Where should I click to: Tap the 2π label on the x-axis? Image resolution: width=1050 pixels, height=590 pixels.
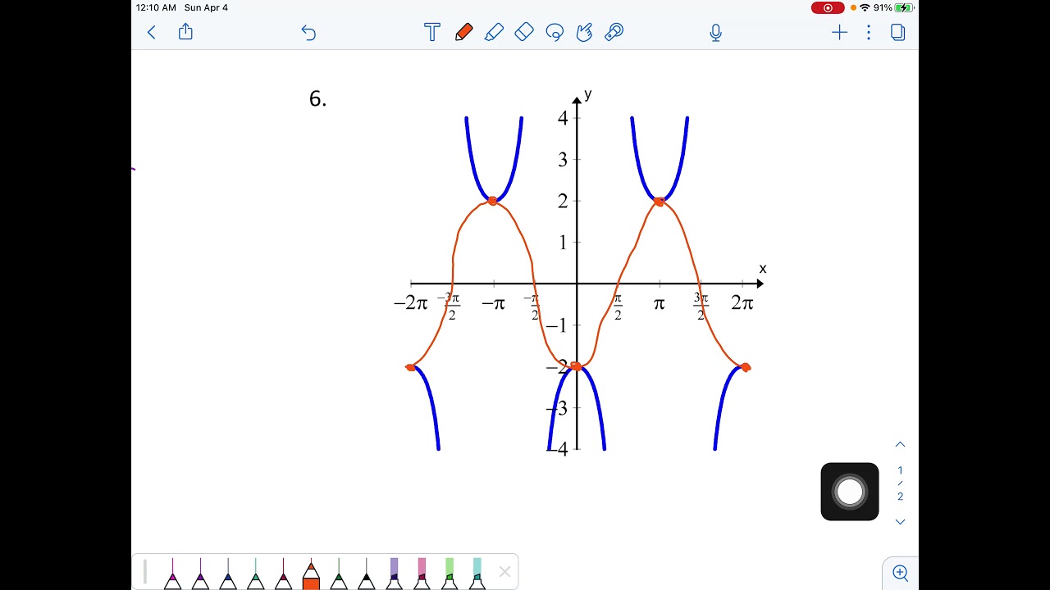pyautogui.click(x=742, y=303)
